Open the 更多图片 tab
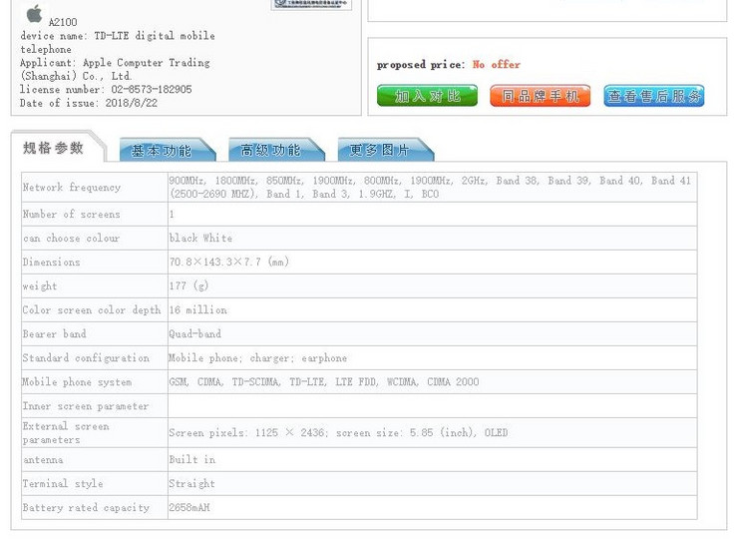The height and width of the screenshot is (539, 736). [x=385, y=150]
